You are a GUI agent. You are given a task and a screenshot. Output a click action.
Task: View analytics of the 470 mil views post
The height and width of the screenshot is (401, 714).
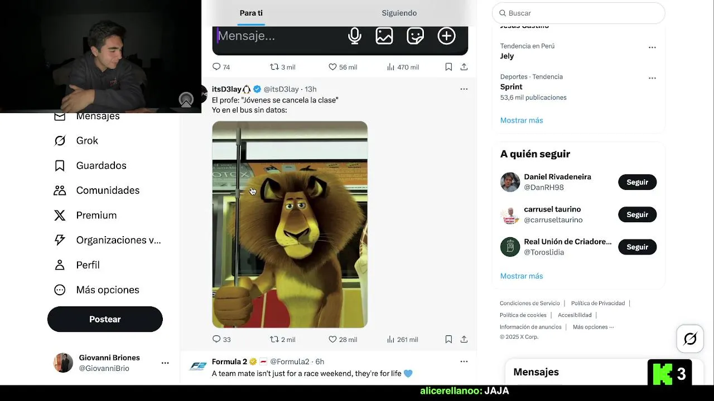tap(403, 67)
